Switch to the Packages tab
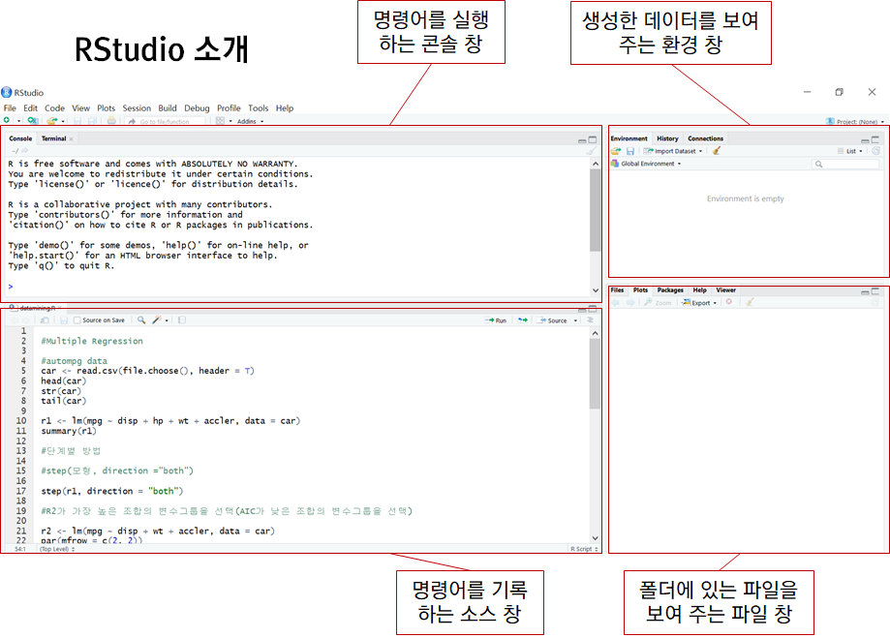The height and width of the screenshot is (638, 890). (670, 290)
